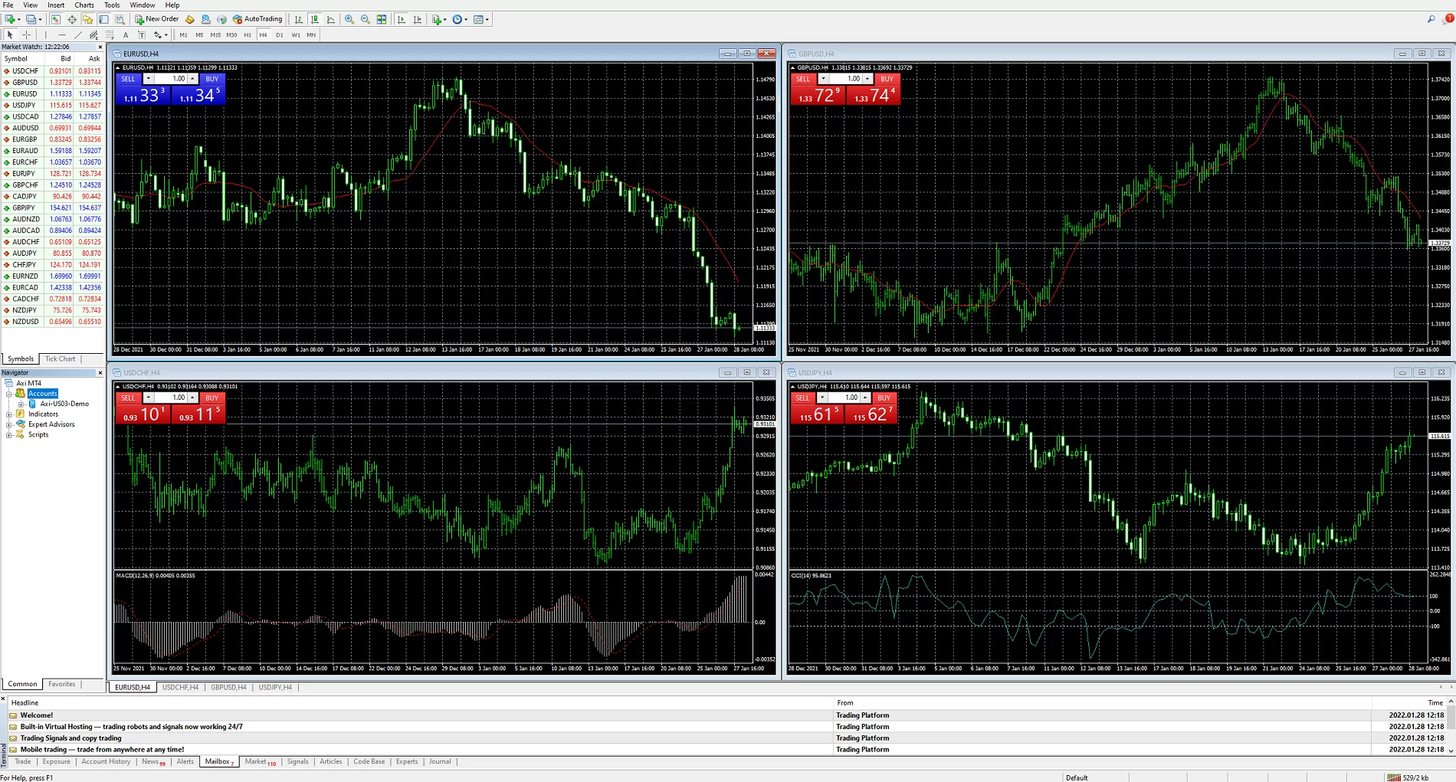Switch chart to Candlesticks type
1456x782 pixels.
(x=314, y=19)
